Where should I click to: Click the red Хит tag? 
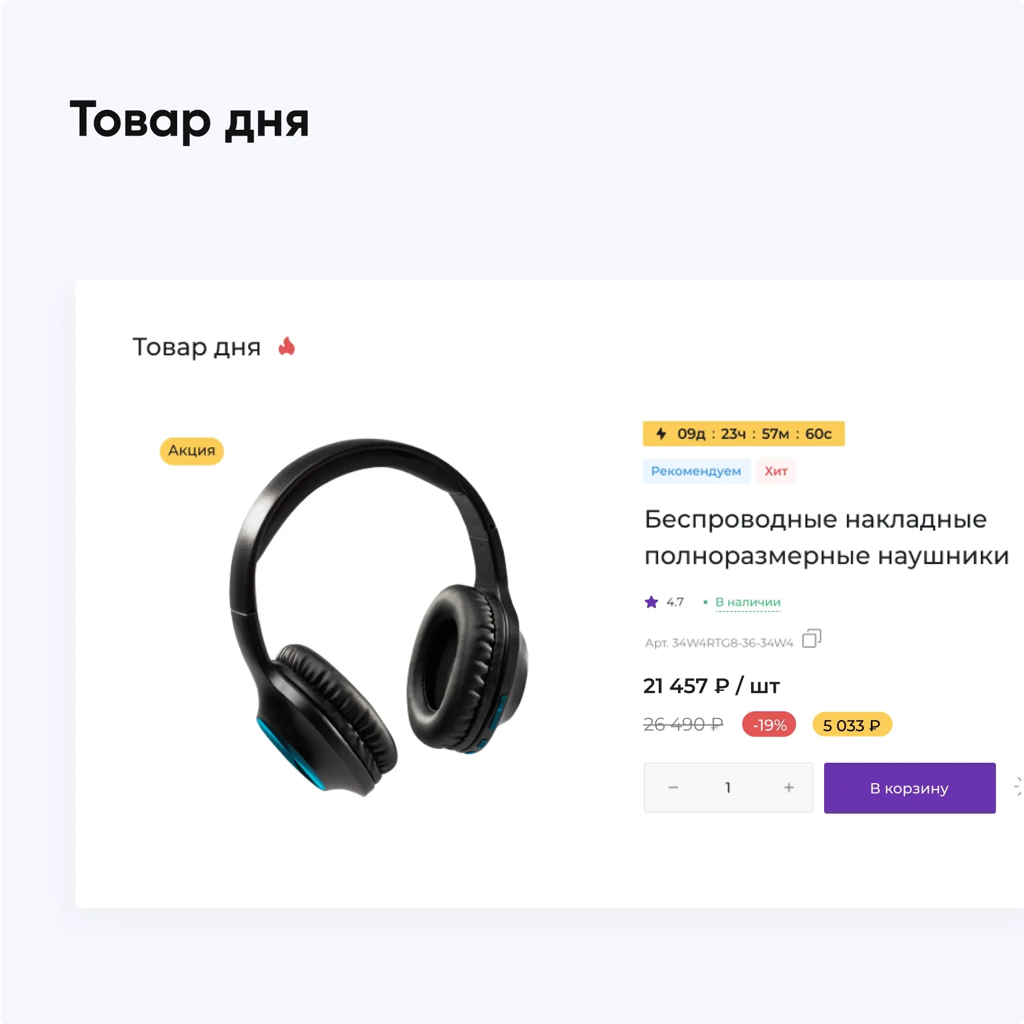[776, 471]
